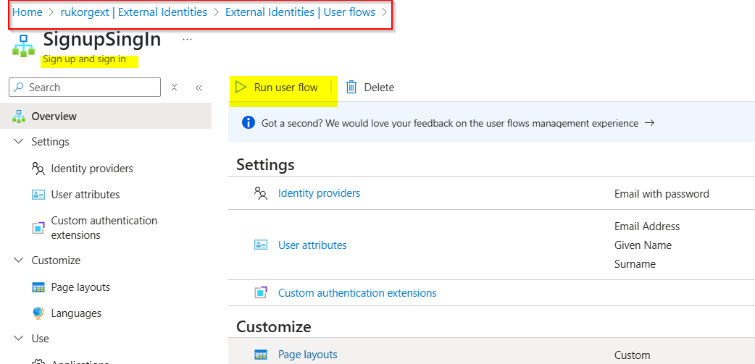Collapse the Settings section in sidebar
The width and height of the screenshot is (755, 364).
pos(20,141)
